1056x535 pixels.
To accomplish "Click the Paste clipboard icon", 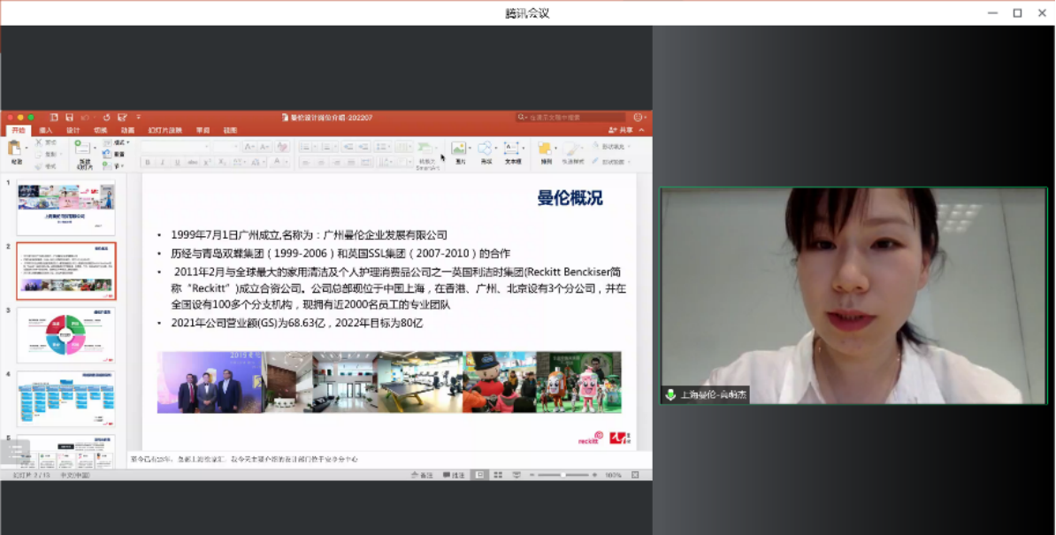I will tap(14, 149).
